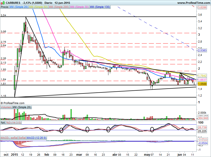Click the © ProRealTime.com copyright link
Image resolution: width=211 pixels, height=157 pixels.
(13, 103)
